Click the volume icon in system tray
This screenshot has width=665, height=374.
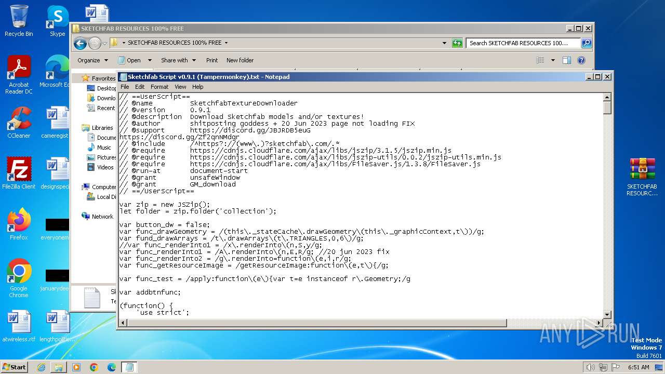click(x=591, y=367)
